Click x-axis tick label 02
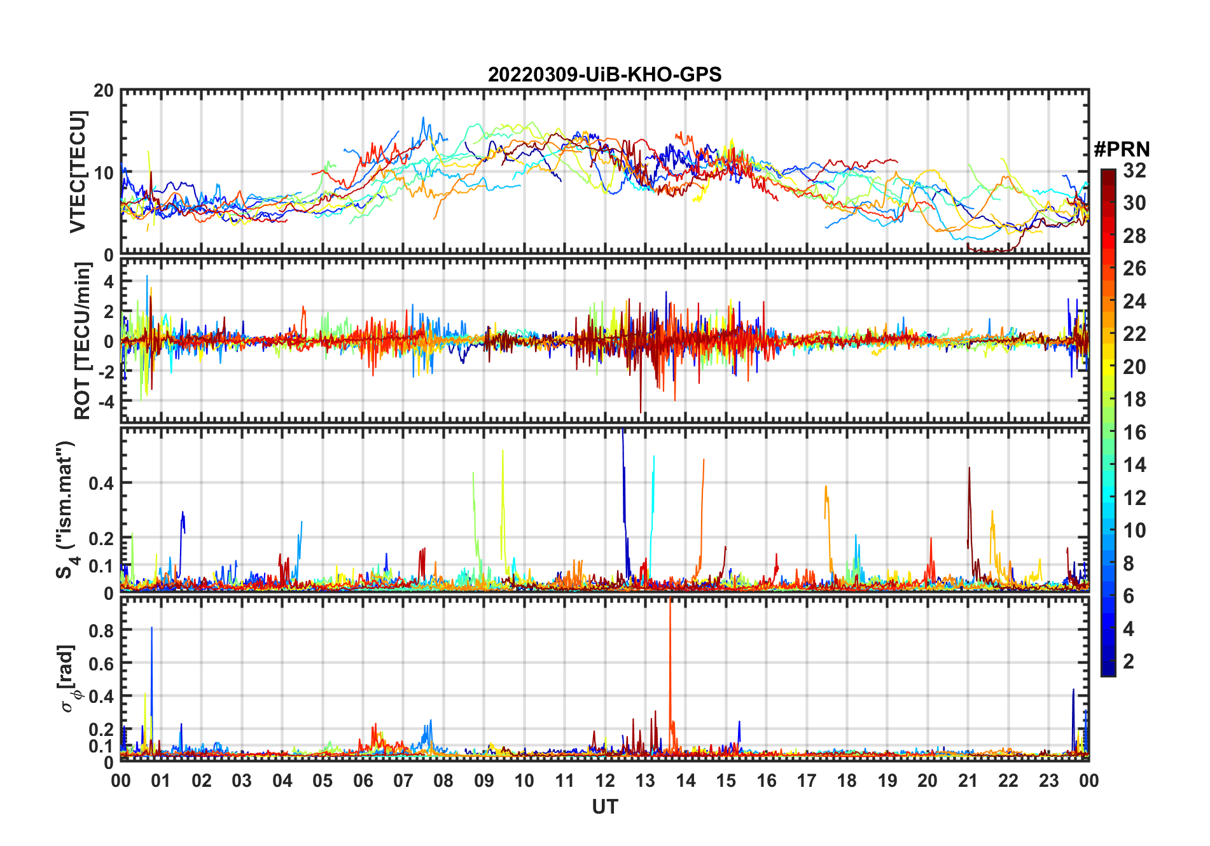1210x846 pixels. click(202, 780)
